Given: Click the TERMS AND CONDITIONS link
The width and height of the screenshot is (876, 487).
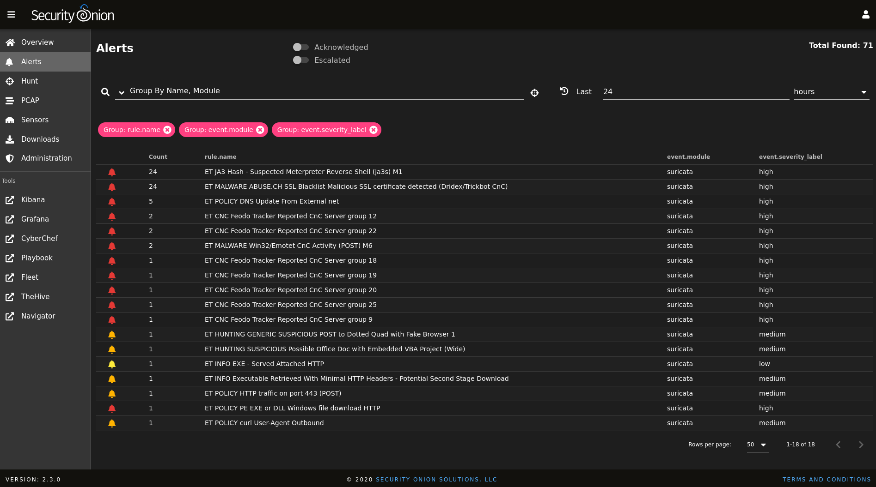Looking at the screenshot, I should coord(827,479).
